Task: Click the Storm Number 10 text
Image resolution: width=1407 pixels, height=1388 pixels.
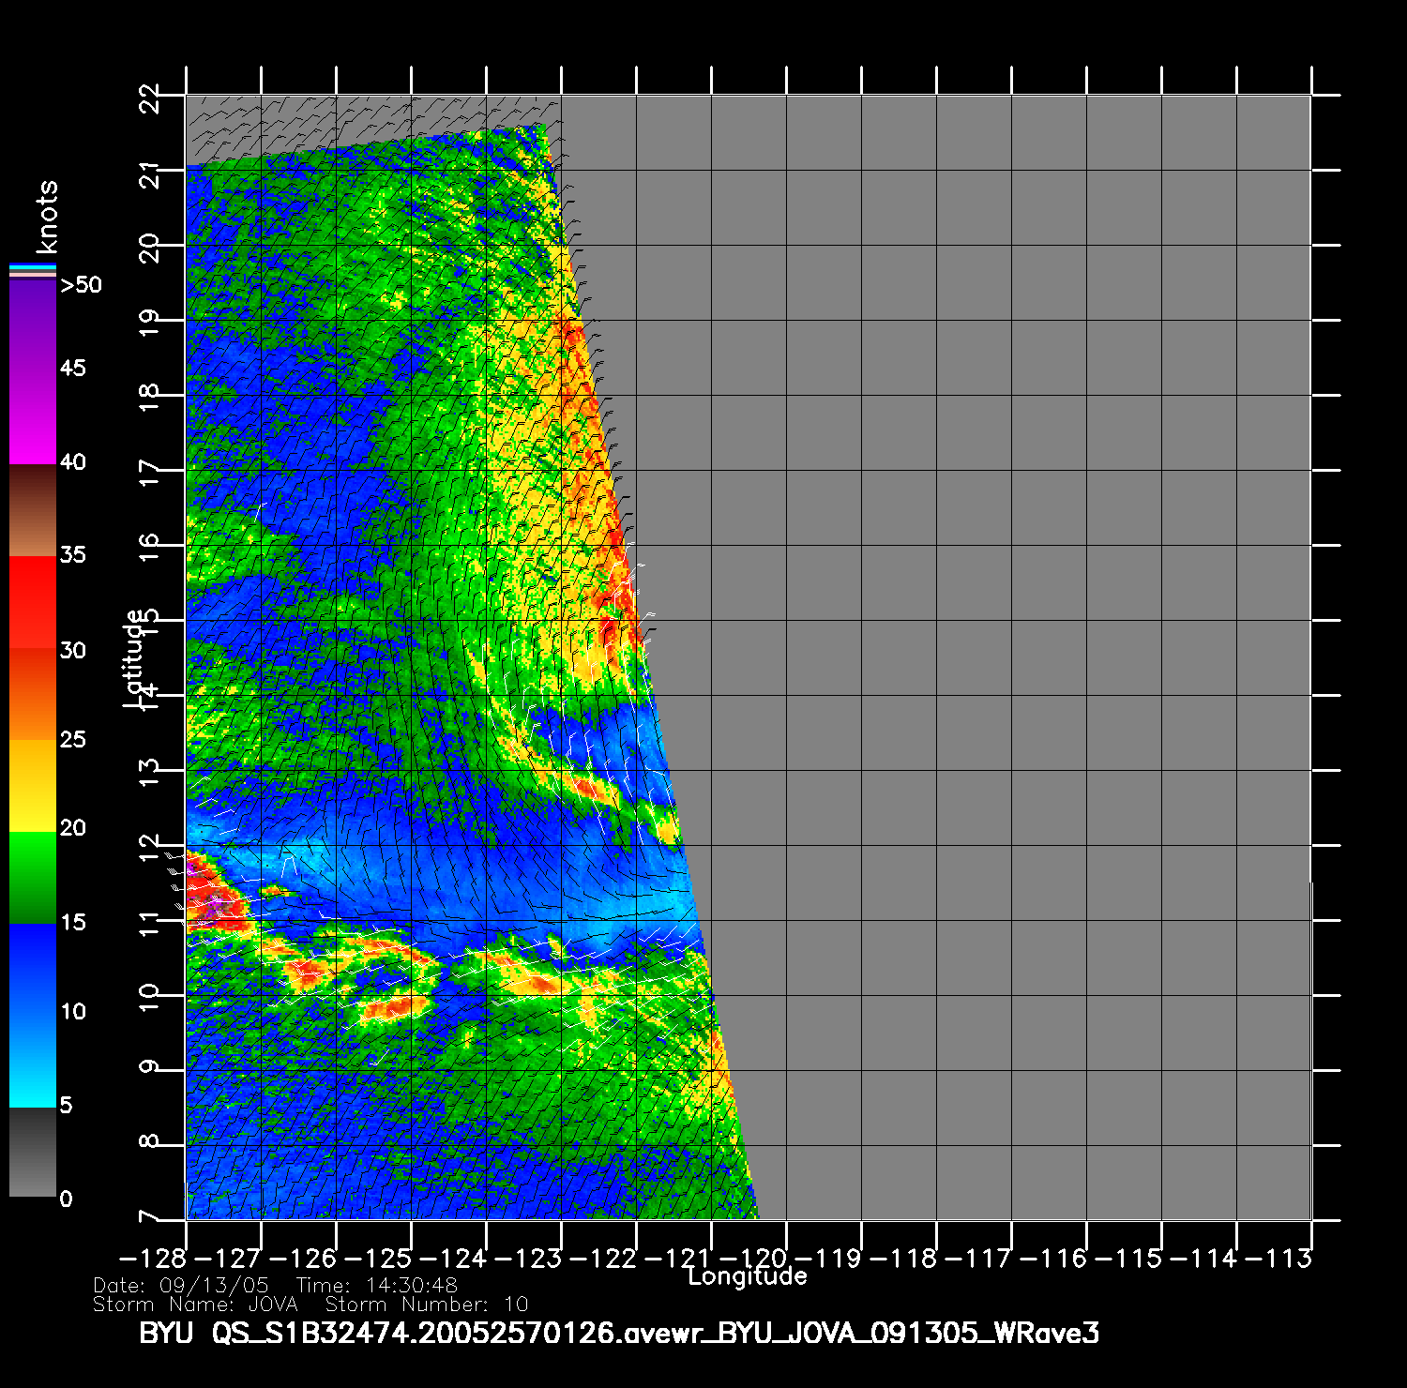Action: [x=427, y=1305]
